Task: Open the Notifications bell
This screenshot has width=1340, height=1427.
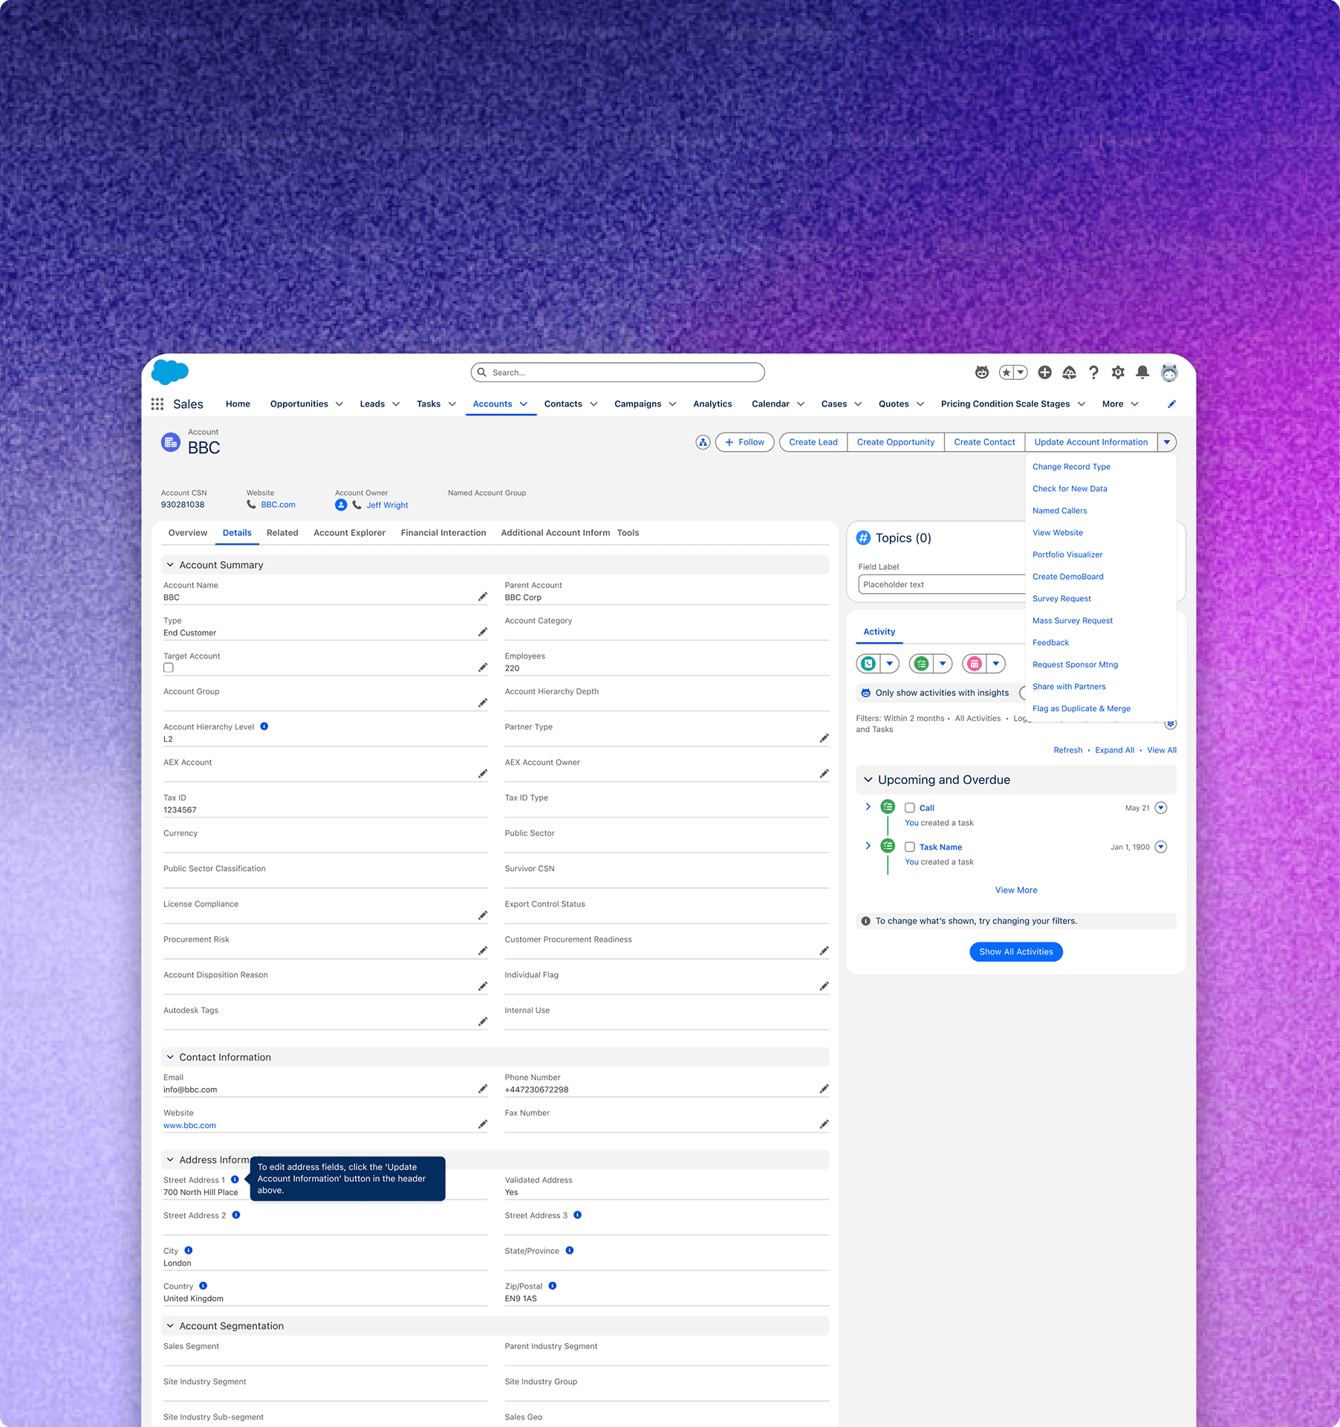Action: point(1142,372)
